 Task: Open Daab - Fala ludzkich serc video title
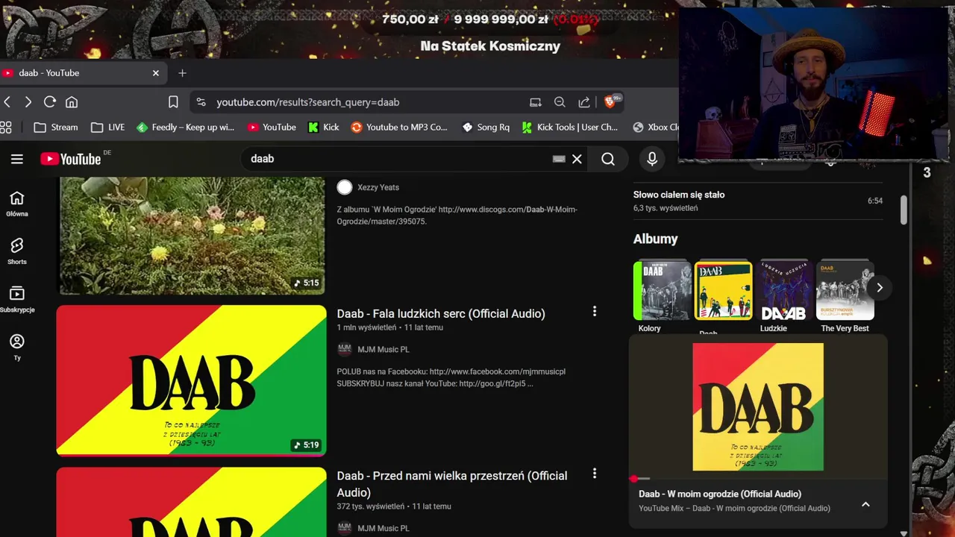pos(441,313)
